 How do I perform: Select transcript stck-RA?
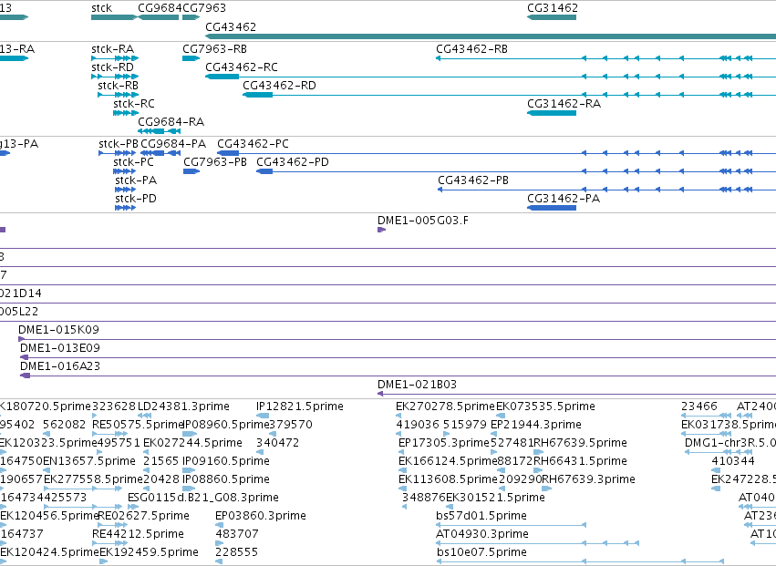pyautogui.click(x=113, y=49)
